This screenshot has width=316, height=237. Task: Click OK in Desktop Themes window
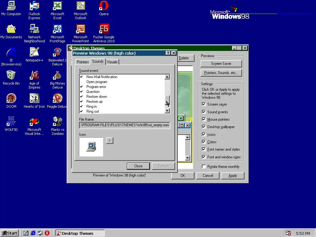pyautogui.click(x=183, y=176)
